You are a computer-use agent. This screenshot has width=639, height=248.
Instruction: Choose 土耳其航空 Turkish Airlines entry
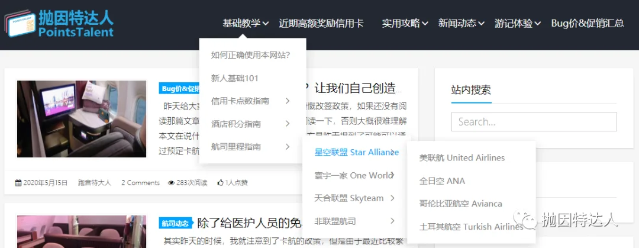(471, 226)
